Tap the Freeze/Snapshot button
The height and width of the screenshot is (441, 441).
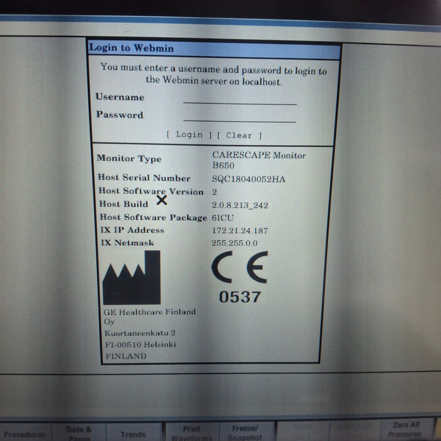click(244, 433)
